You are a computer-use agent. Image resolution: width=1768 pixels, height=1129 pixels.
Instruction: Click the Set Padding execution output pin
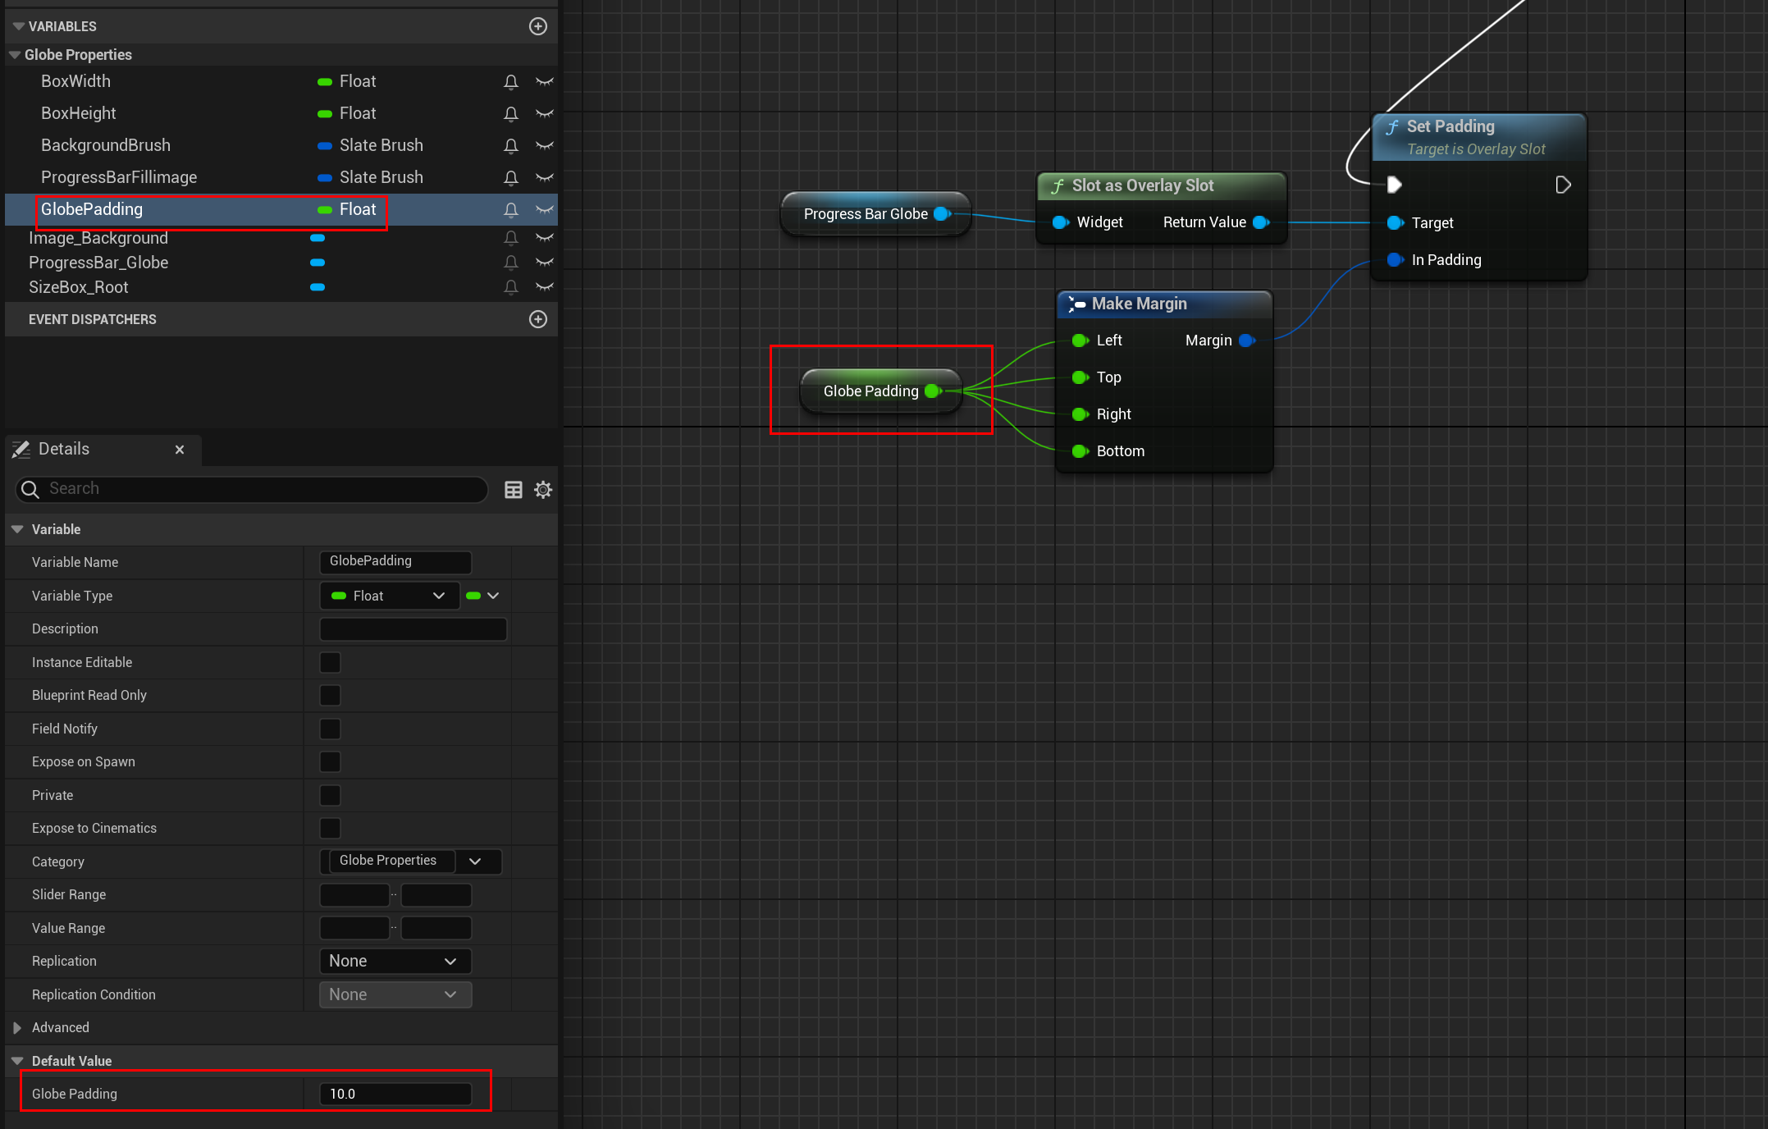point(1563,185)
